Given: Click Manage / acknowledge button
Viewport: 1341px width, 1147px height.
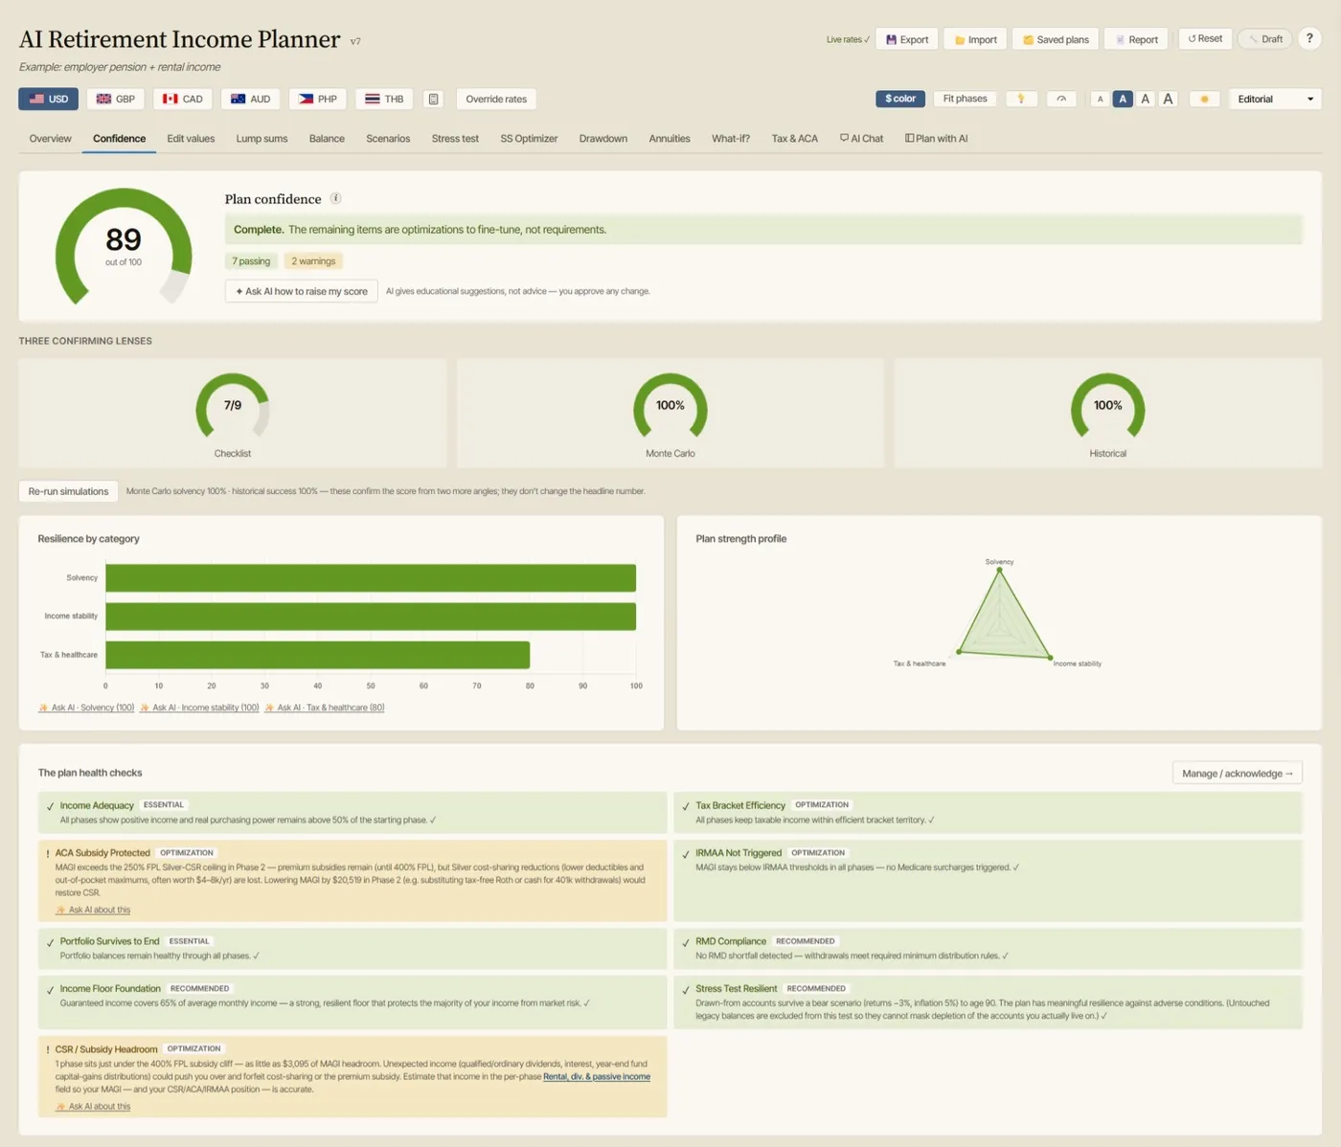Looking at the screenshot, I should pyautogui.click(x=1237, y=774).
